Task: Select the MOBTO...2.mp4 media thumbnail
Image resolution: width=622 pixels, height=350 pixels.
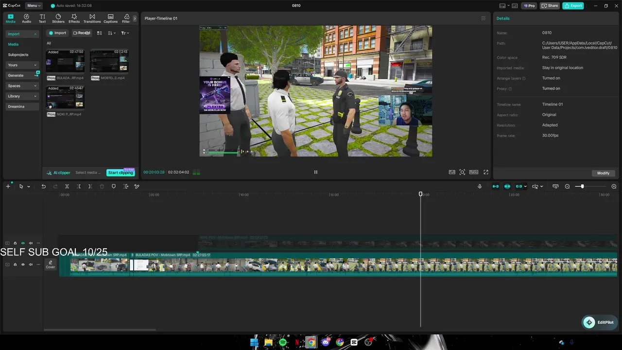Action: [109, 61]
